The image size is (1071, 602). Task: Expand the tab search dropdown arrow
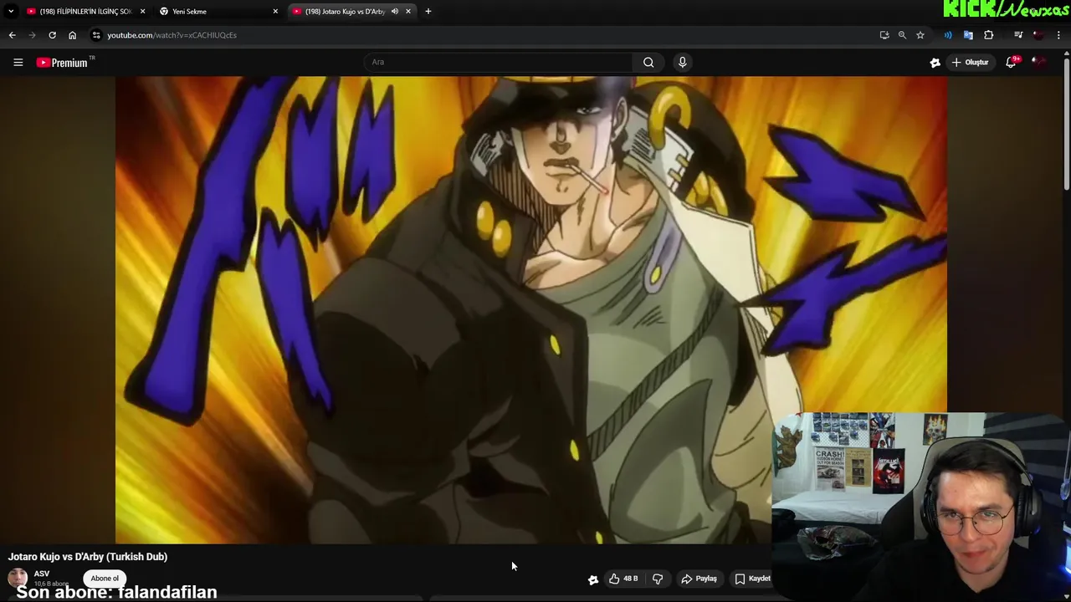(11, 11)
